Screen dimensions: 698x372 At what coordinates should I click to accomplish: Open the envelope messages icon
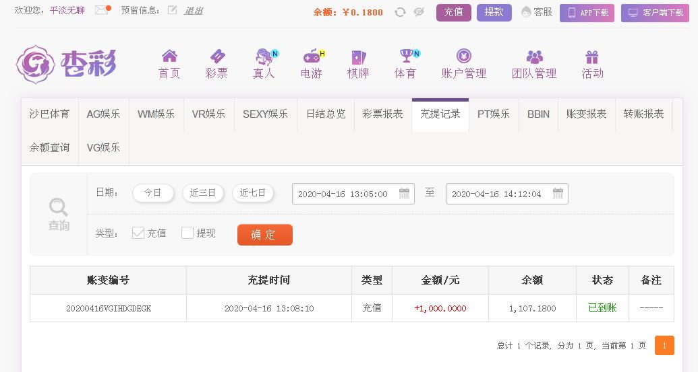(x=102, y=10)
